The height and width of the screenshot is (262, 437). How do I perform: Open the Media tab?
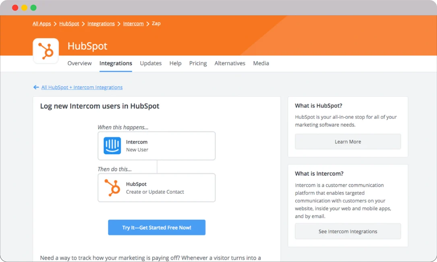(x=261, y=63)
